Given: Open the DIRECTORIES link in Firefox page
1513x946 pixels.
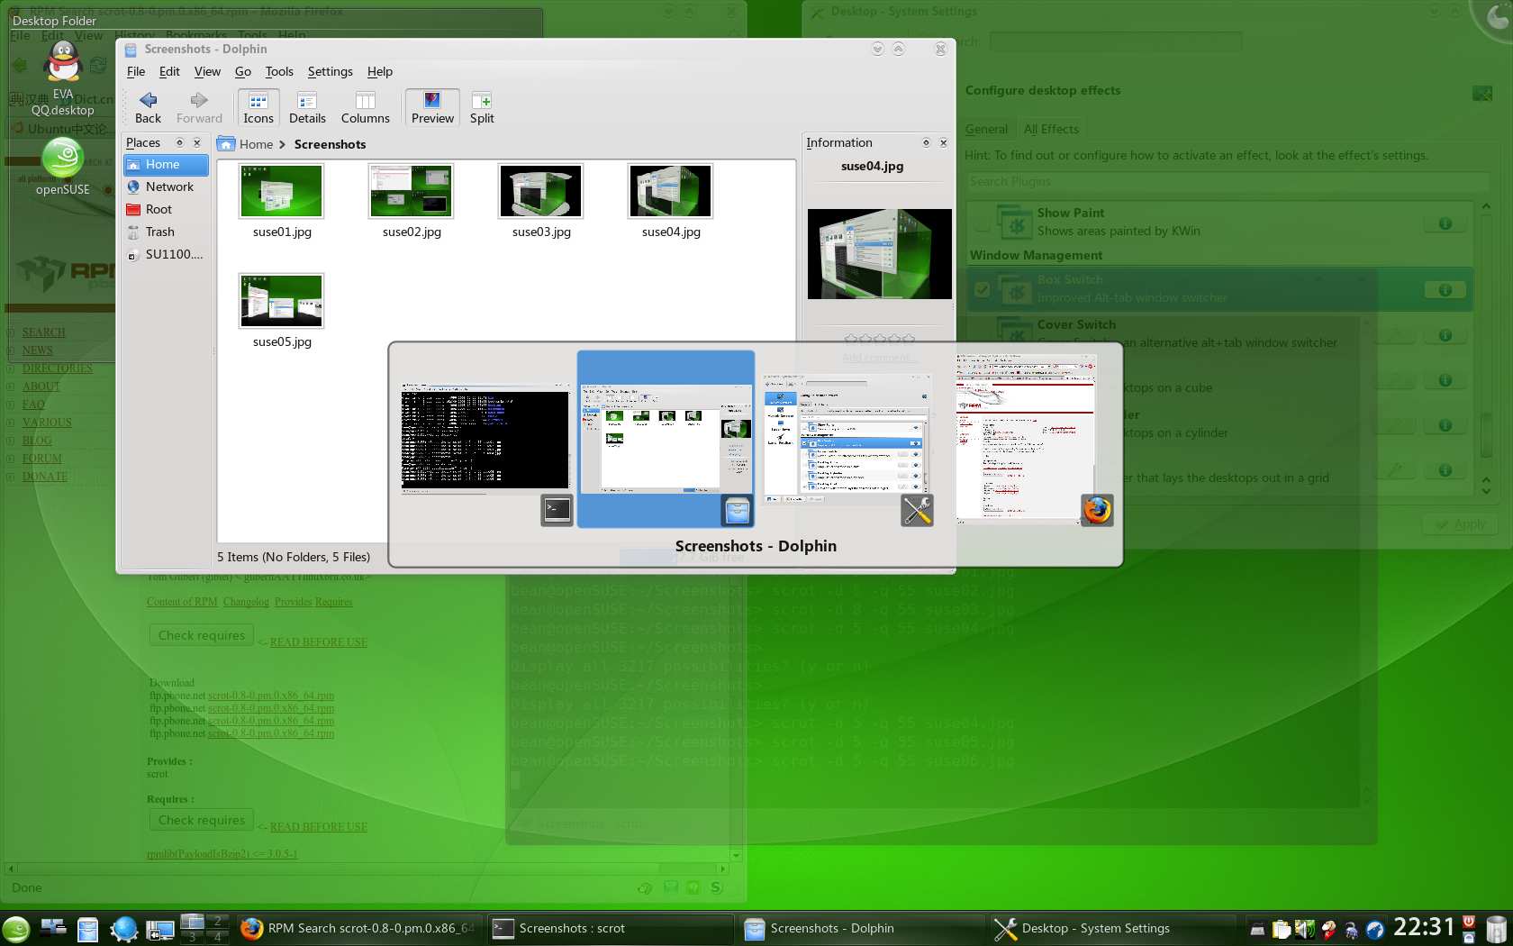Looking at the screenshot, I should 57,368.
